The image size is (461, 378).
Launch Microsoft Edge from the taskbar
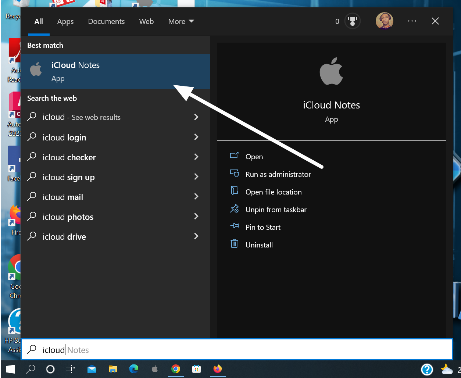(134, 369)
